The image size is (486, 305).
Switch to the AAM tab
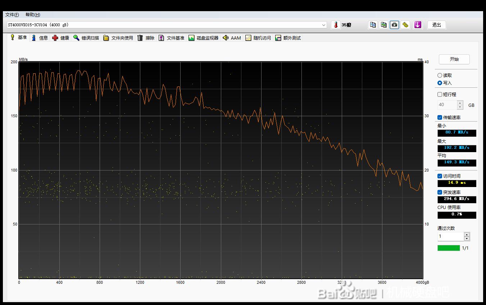tap(232, 38)
